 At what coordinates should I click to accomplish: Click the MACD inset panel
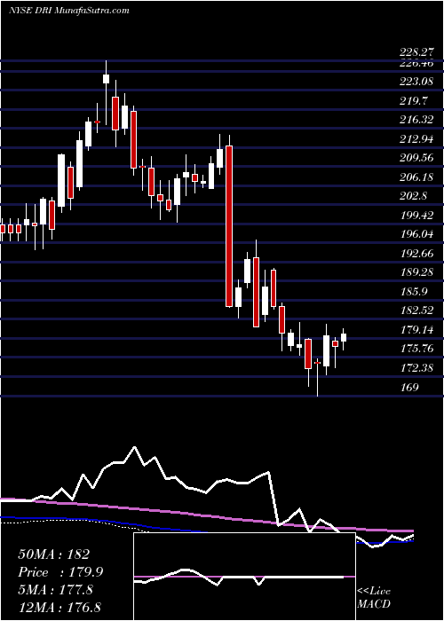244,577
